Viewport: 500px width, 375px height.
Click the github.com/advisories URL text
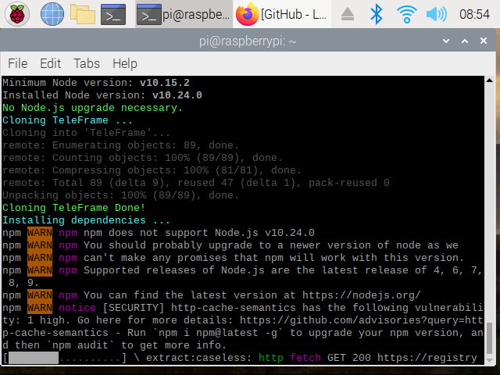click(x=361, y=320)
